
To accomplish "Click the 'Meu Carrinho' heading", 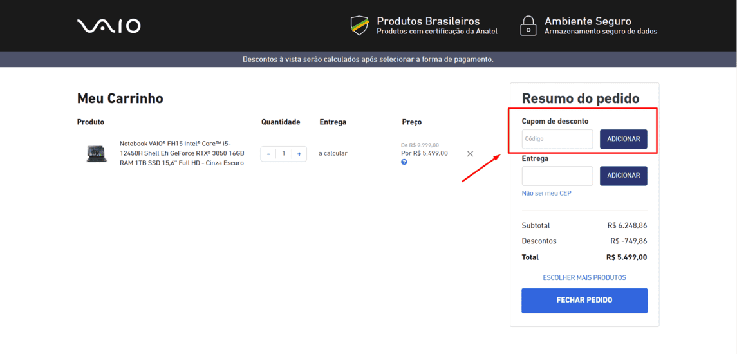I will pyautogui.click(x=120, y=98).
